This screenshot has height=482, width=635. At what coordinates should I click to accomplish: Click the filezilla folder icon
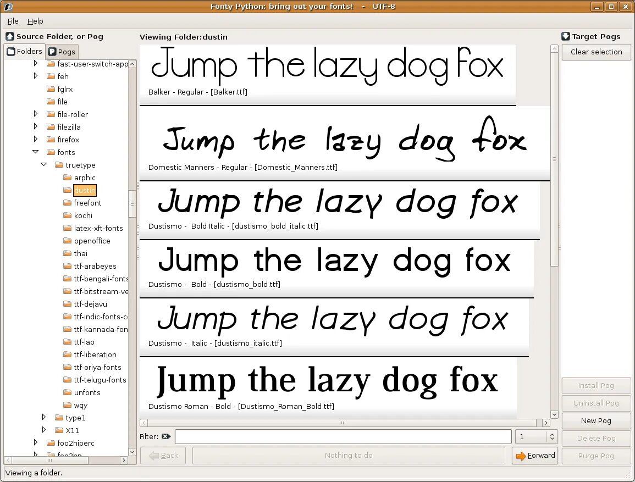pos(51,126)
